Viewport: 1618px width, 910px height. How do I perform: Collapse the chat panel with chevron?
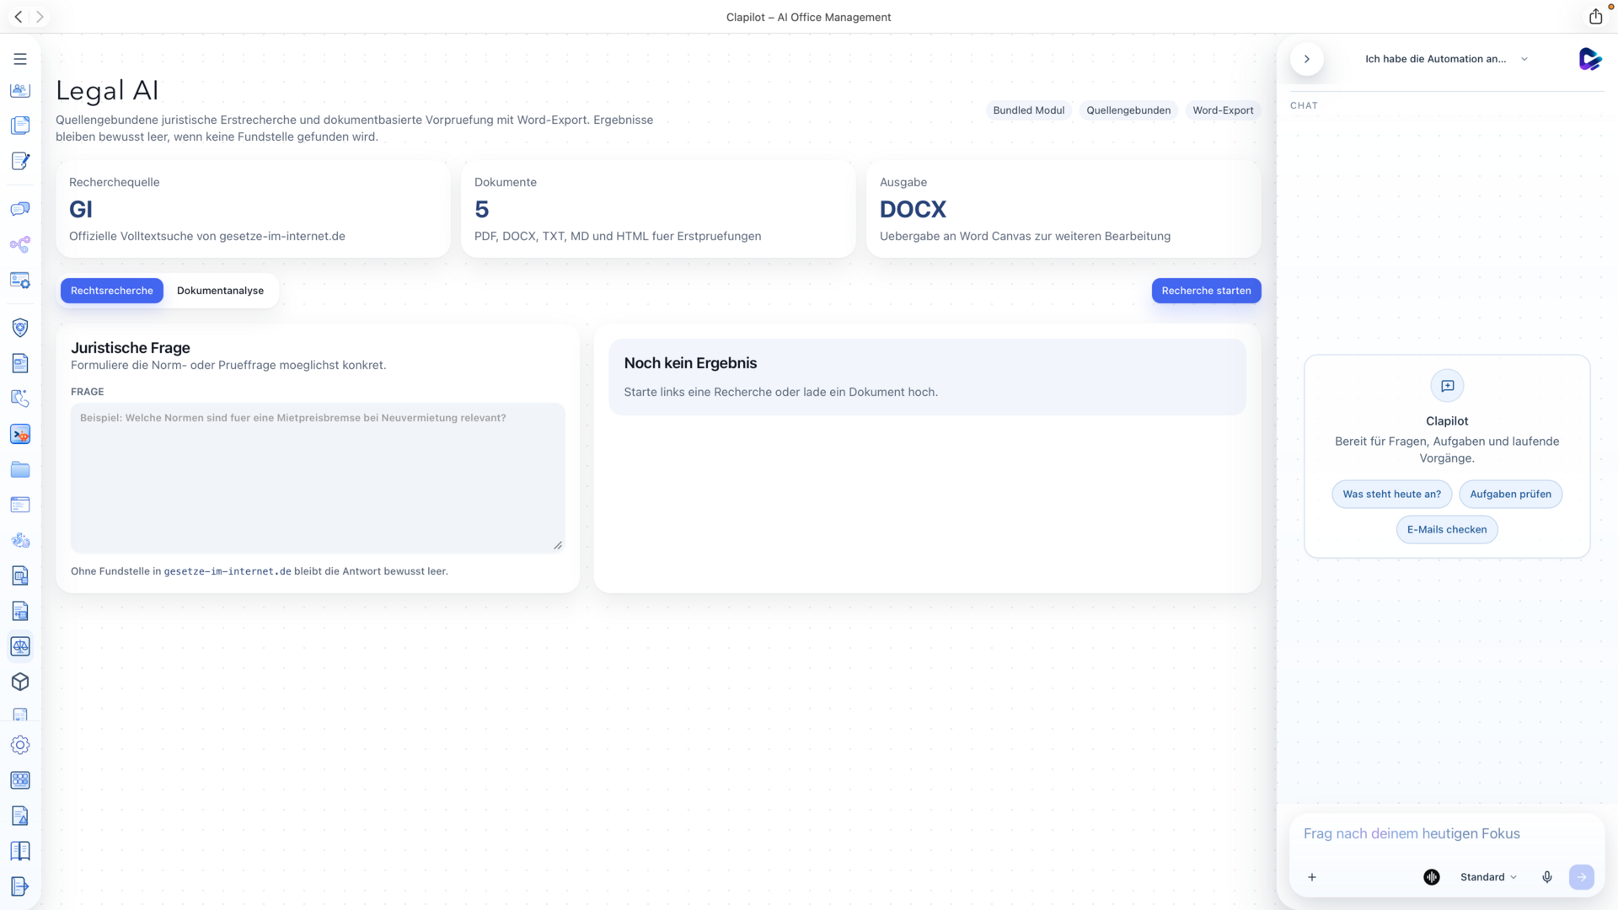(1307, 59)
